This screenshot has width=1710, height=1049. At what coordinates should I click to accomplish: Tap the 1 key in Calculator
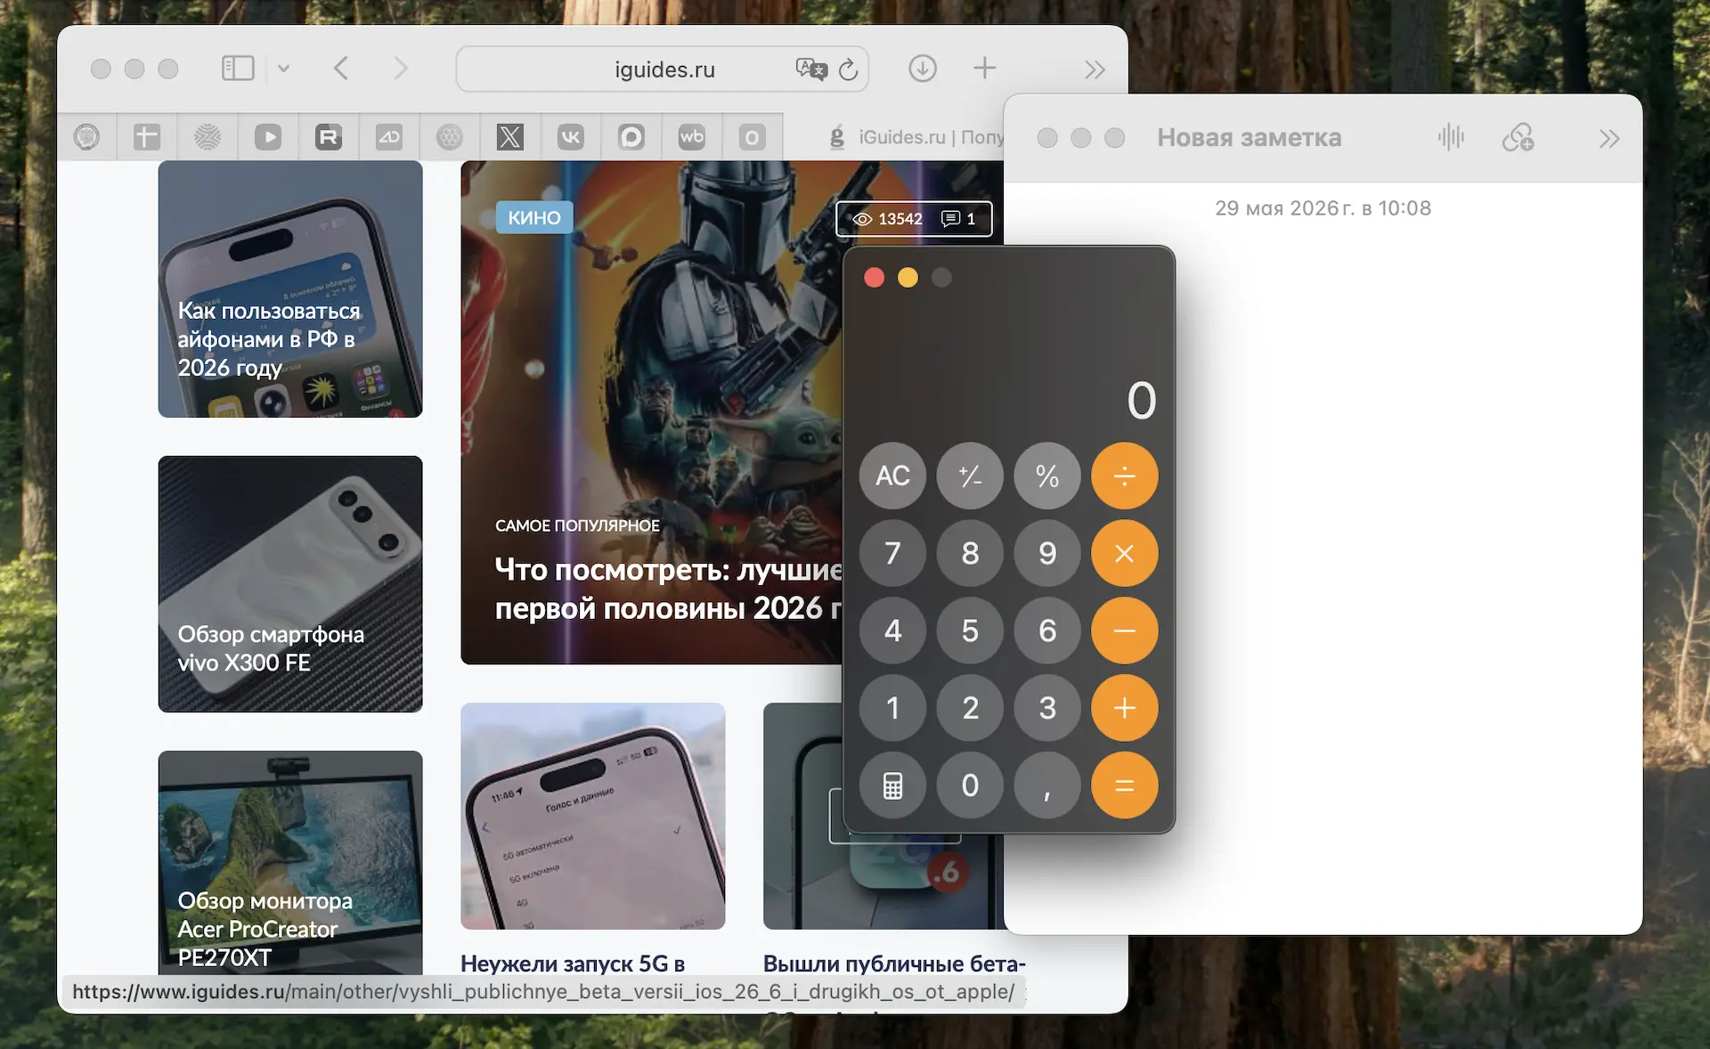(x=892, y=708)
